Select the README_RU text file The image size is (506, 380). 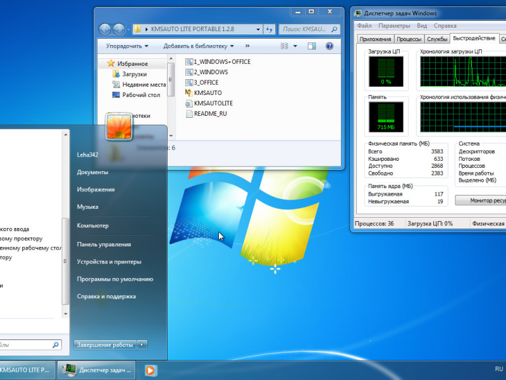[206, 113]
